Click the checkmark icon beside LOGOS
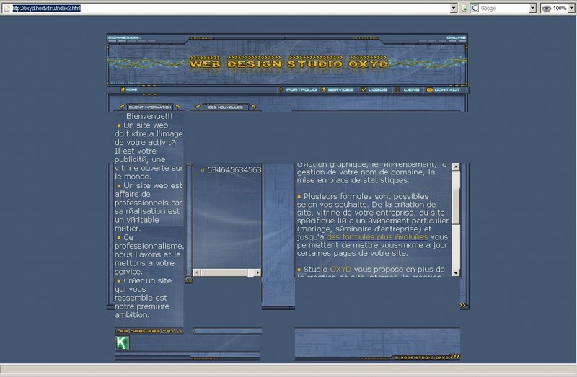Viewport: 577px width, 377px height. pos(364,89)
